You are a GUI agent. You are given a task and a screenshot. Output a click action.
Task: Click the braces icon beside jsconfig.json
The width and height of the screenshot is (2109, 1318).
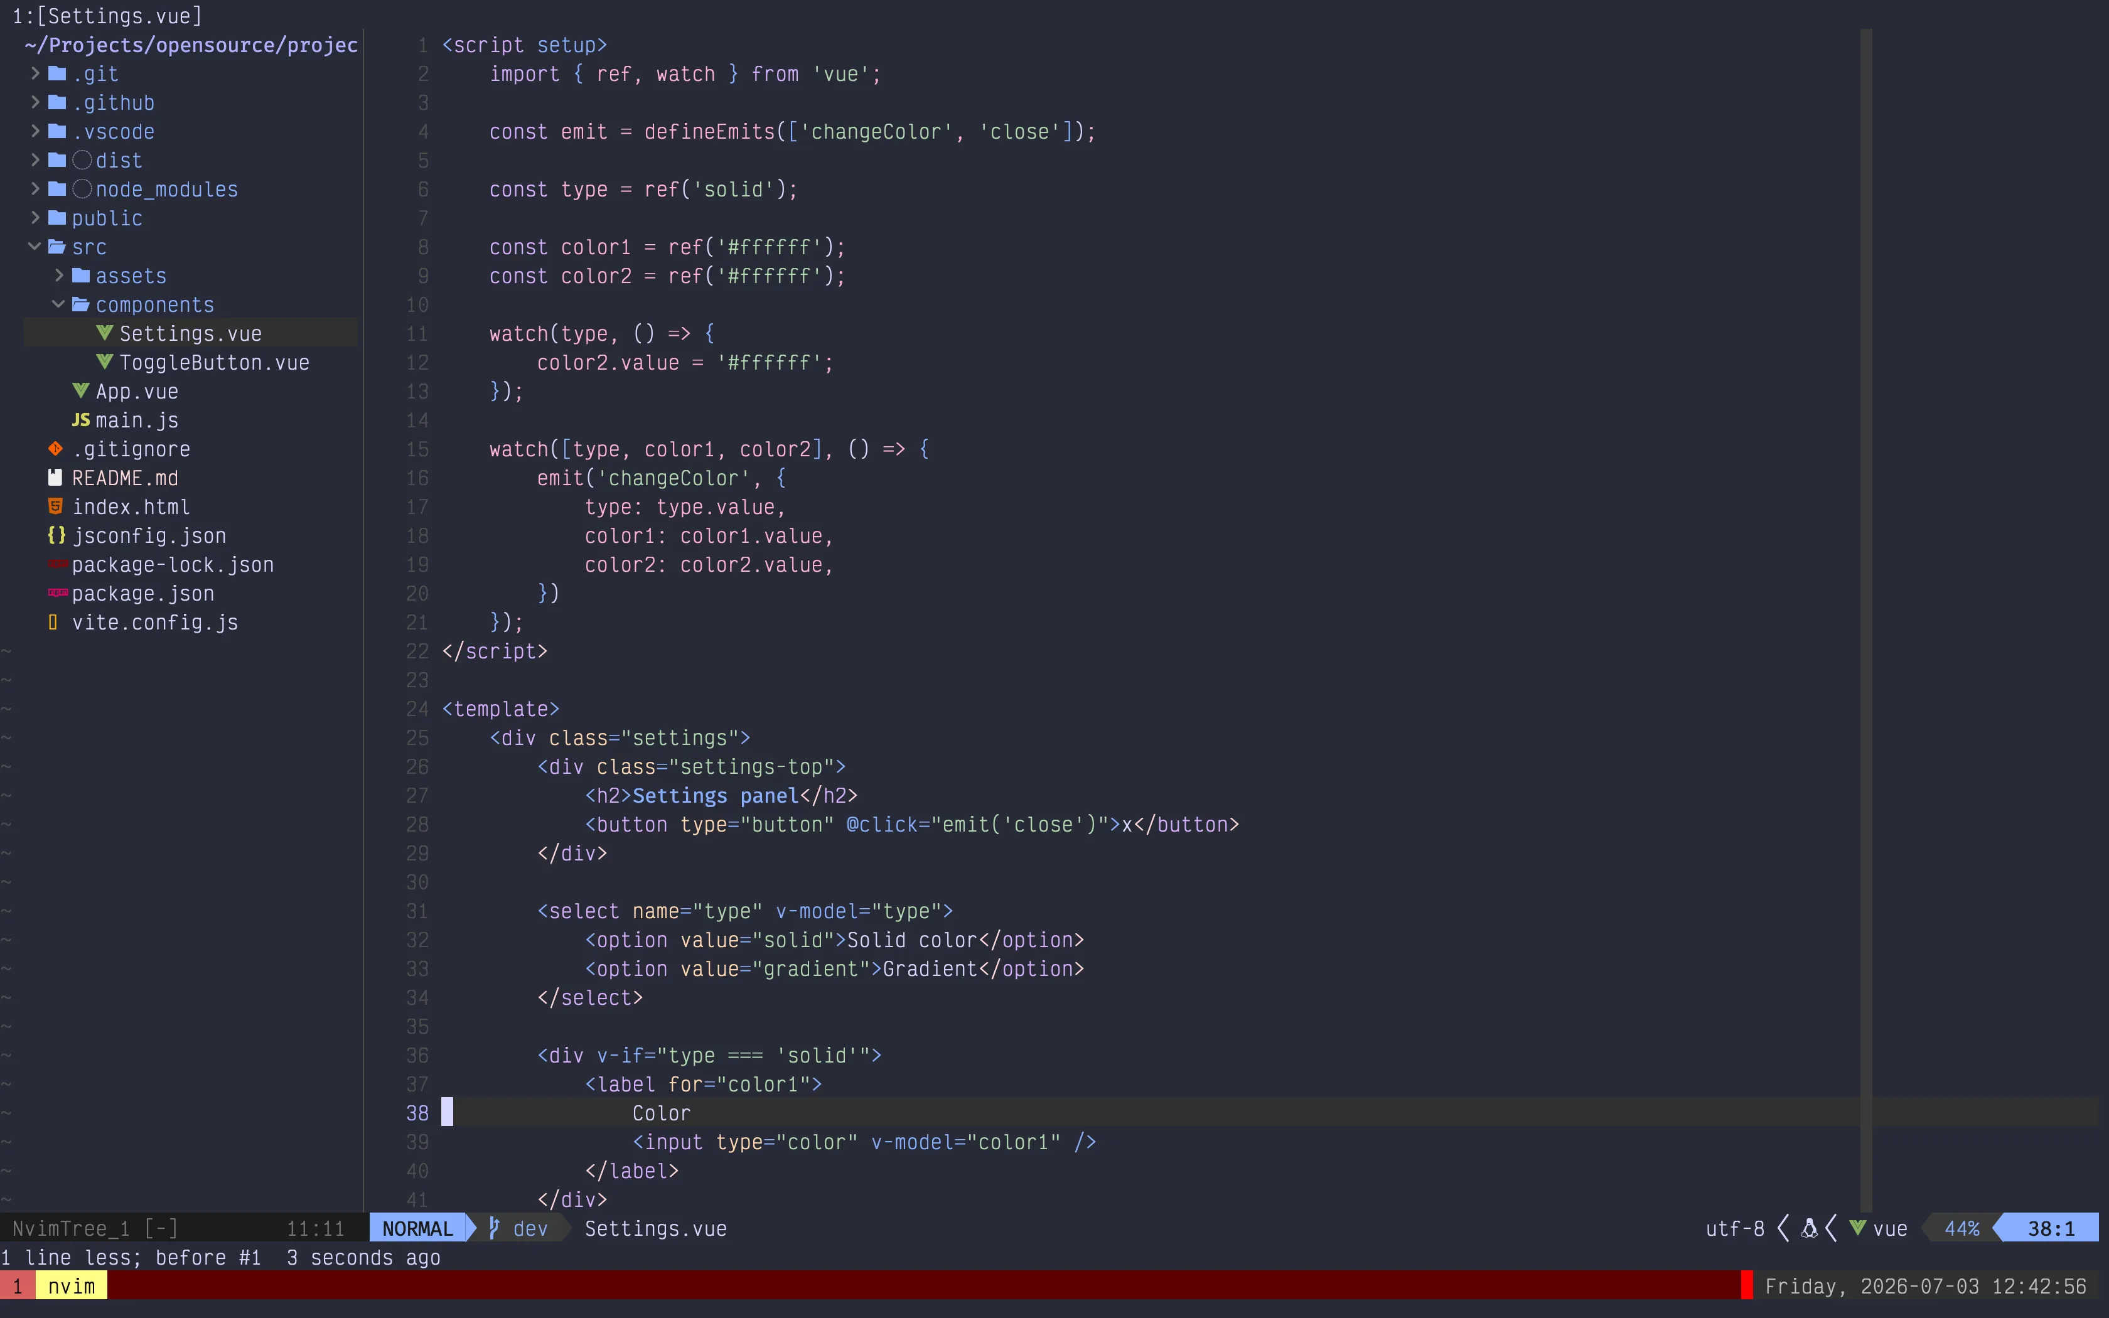tap(56, 535)
